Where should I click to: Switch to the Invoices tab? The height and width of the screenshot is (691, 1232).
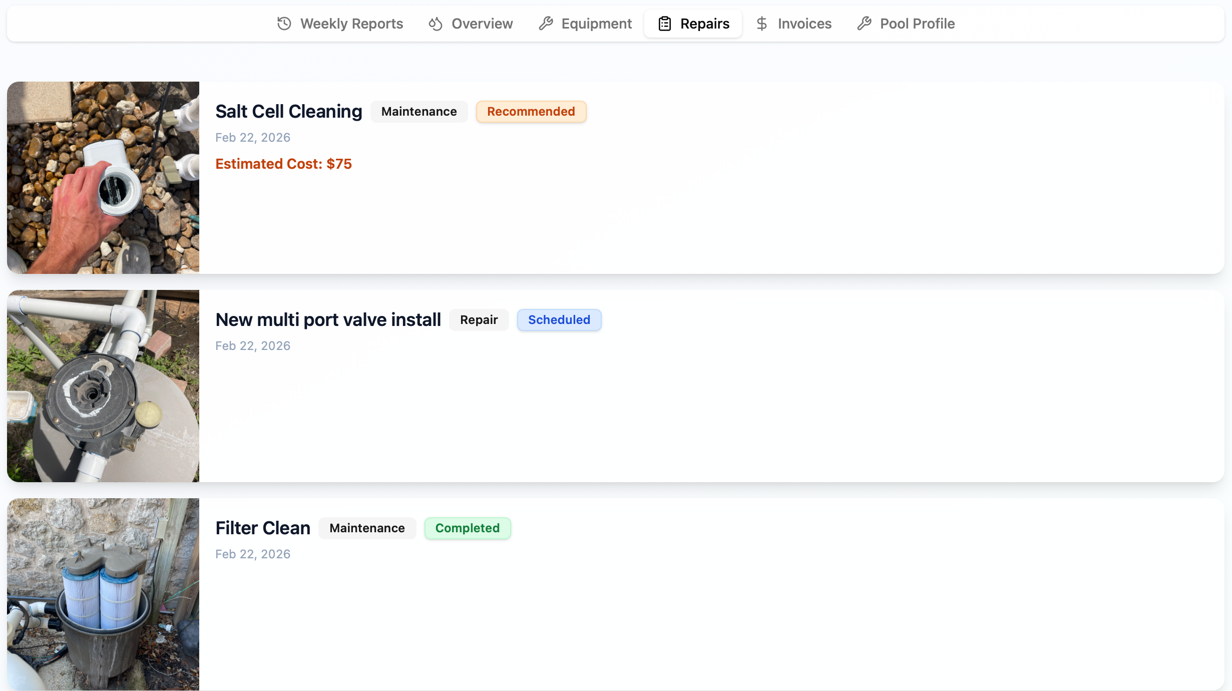pyautogui.click(x=804, y=23)
